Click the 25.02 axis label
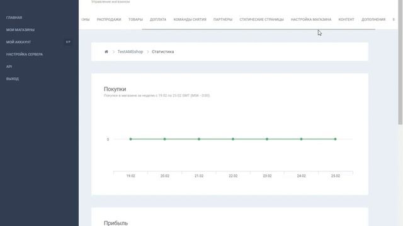This screenshot has height=226, width=403. pos(336,176)
